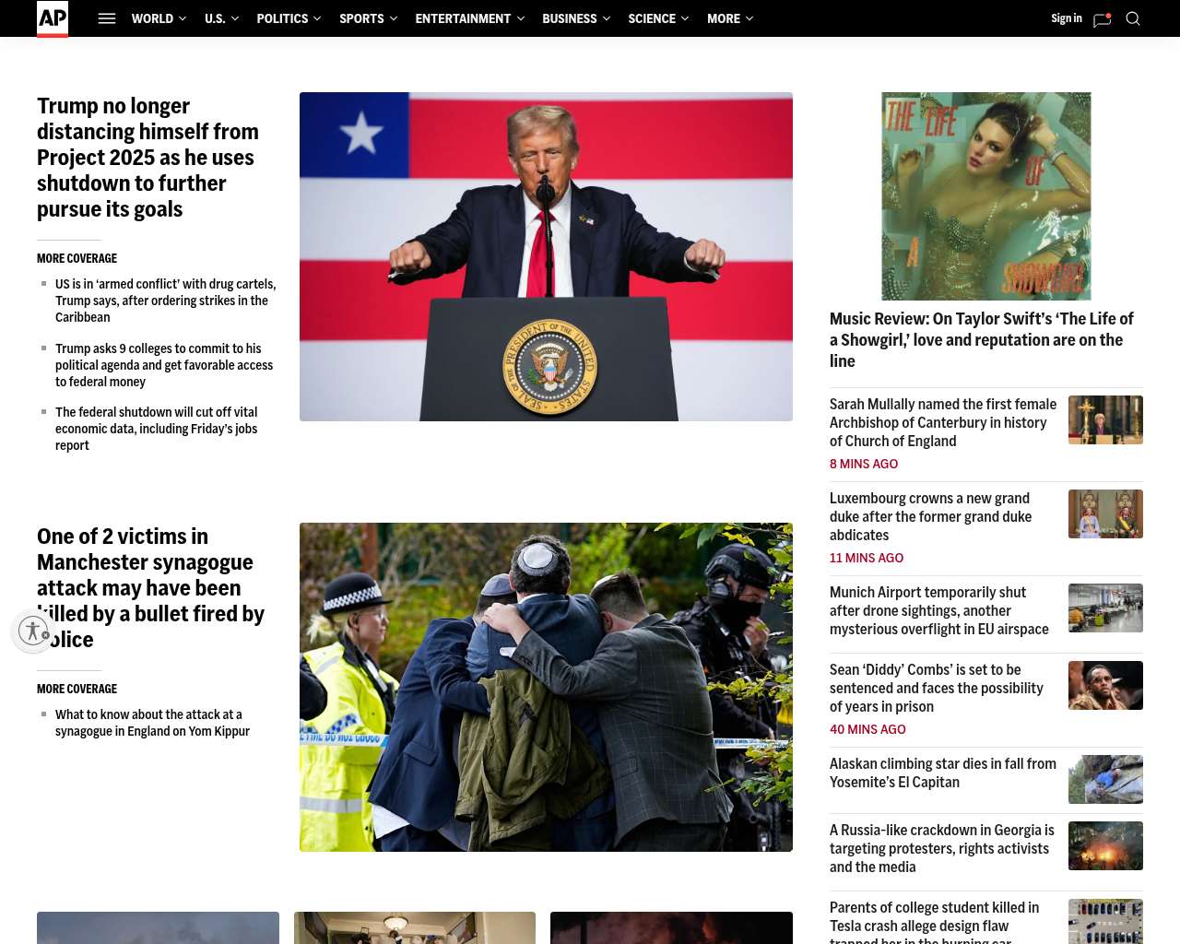Click the '11 MINS AGO' timestamp
Viewport: 1180px width, 944px height.
coord(867,558)
